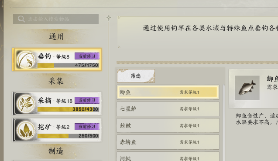The height and width of the screenshot is (161, 278).
Task: Click the 垂钓 experience bar 475/1750
Action: coord(68,66)
